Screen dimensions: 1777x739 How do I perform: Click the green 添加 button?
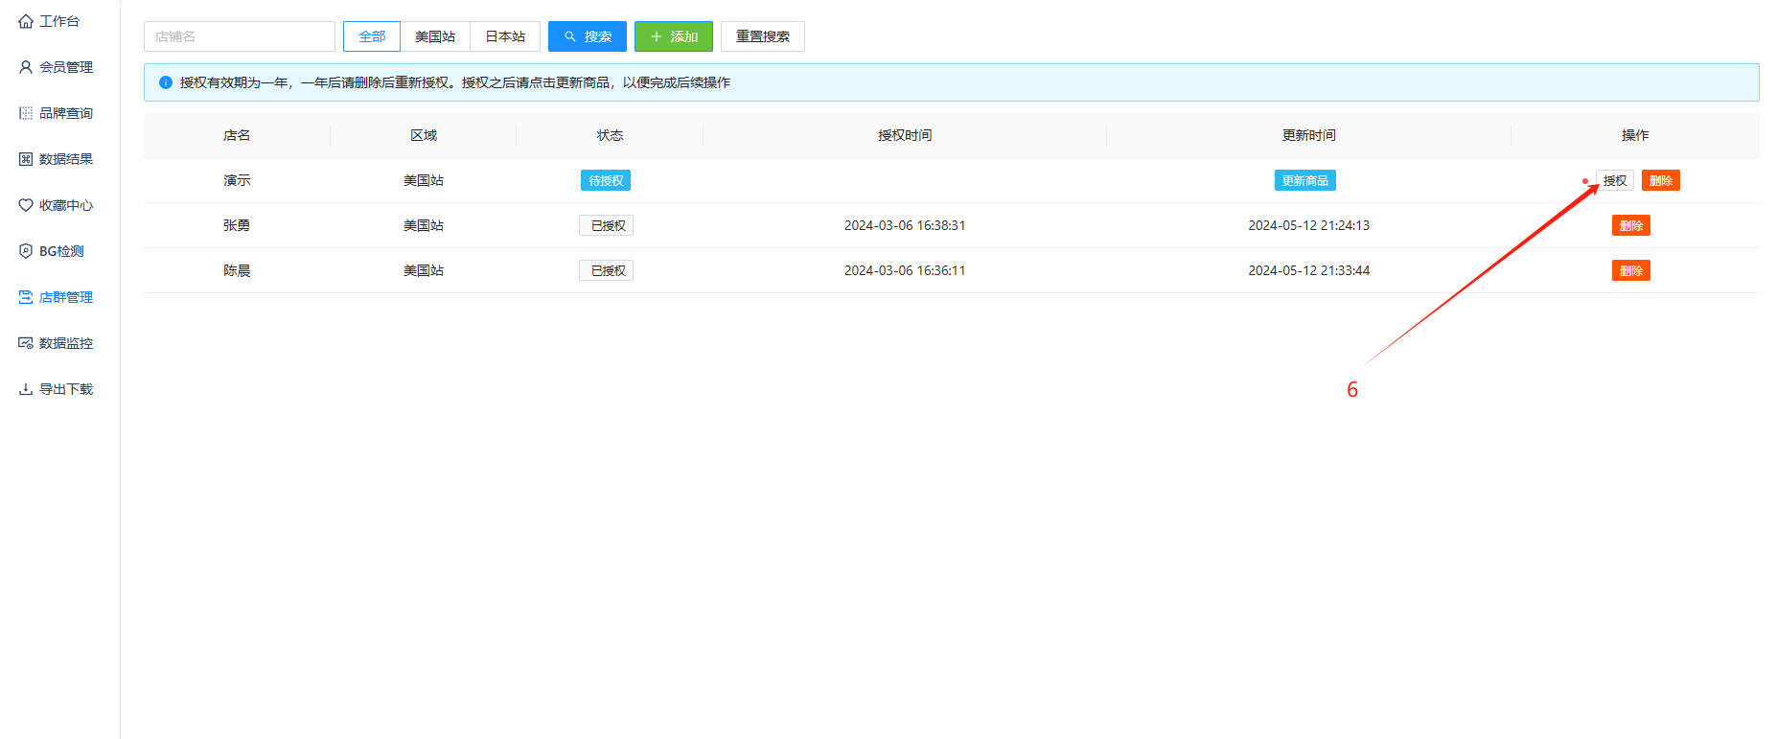673,36
